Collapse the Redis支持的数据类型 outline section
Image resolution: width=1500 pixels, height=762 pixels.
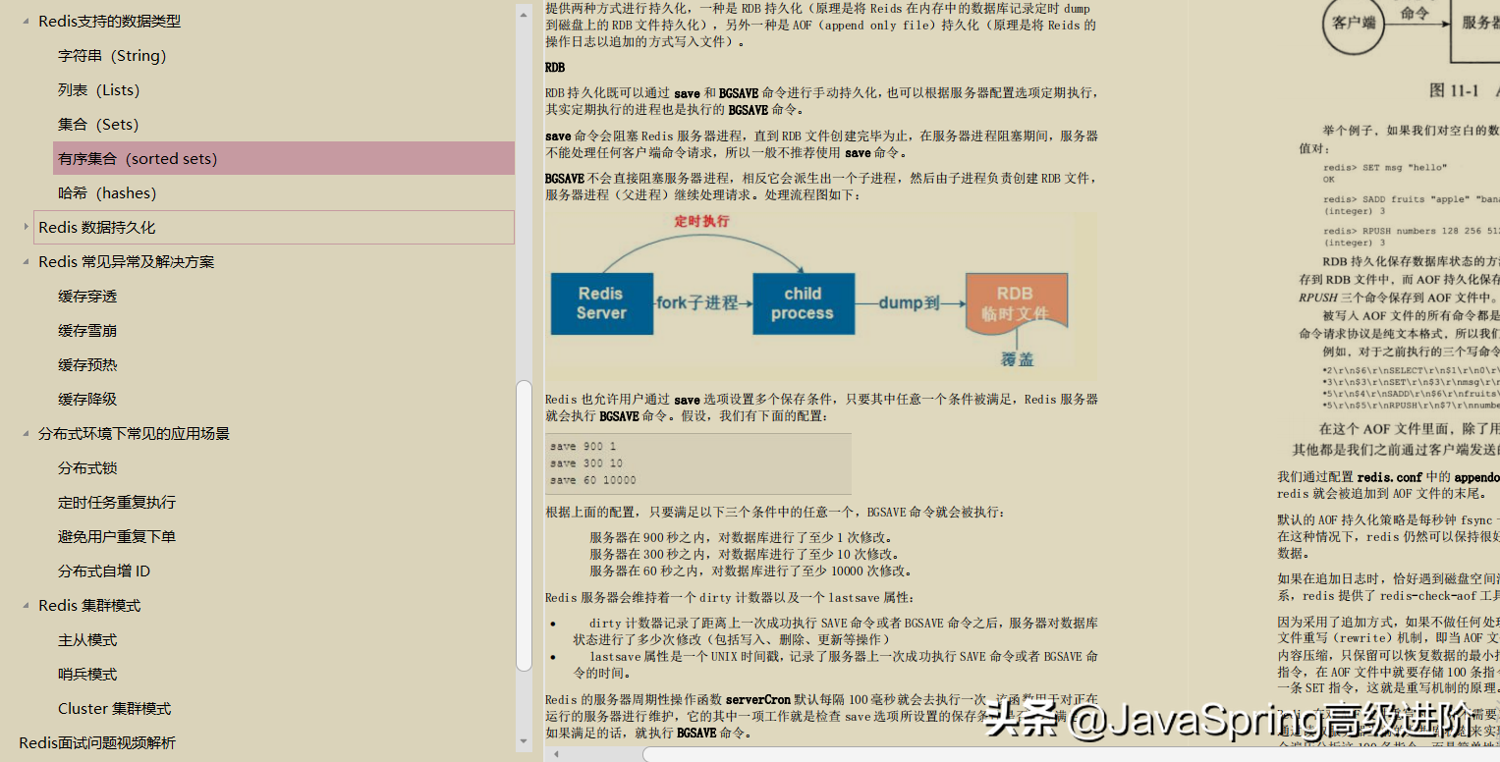point(26,22)
